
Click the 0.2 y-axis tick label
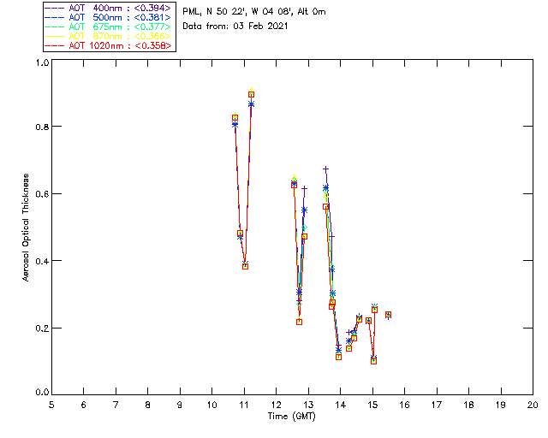pos(42,328)
